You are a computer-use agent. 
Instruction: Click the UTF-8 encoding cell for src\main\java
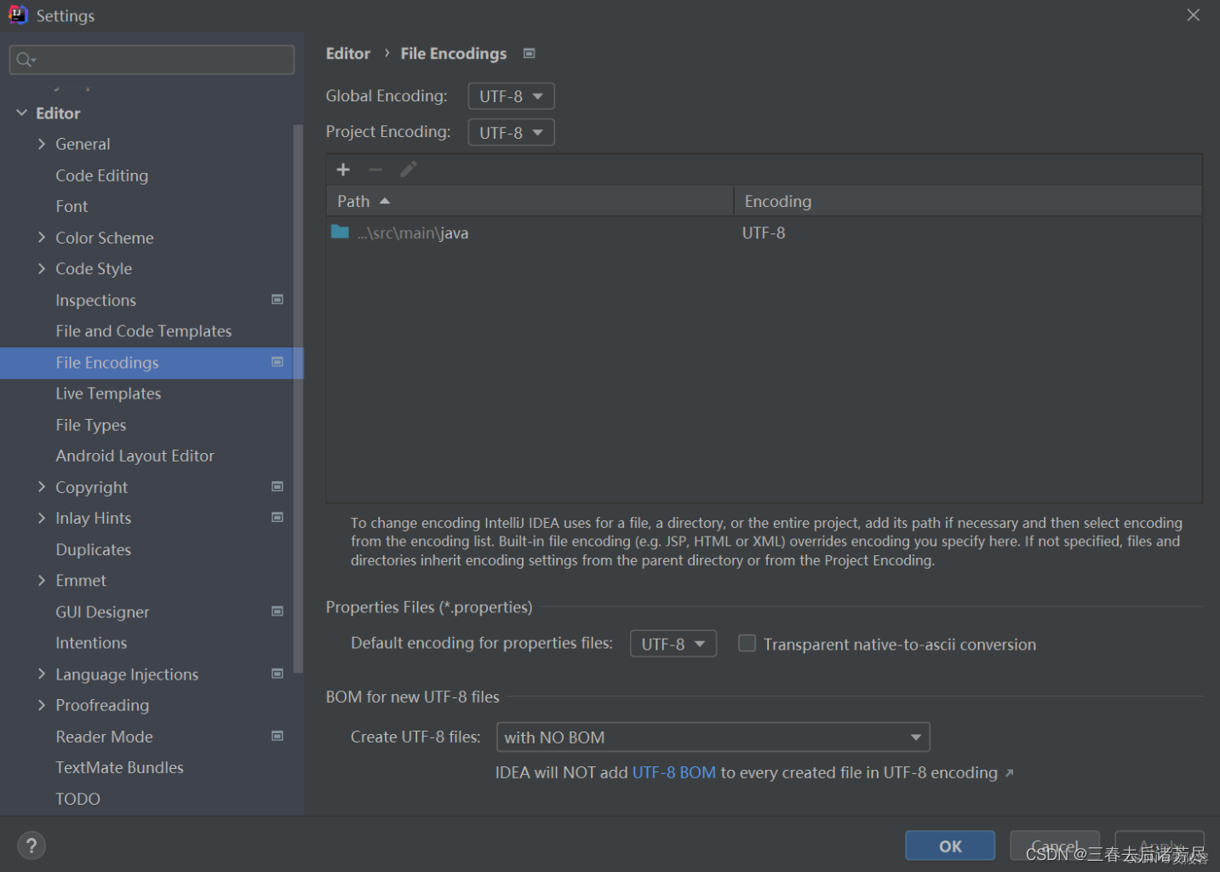tap(968, 232)
